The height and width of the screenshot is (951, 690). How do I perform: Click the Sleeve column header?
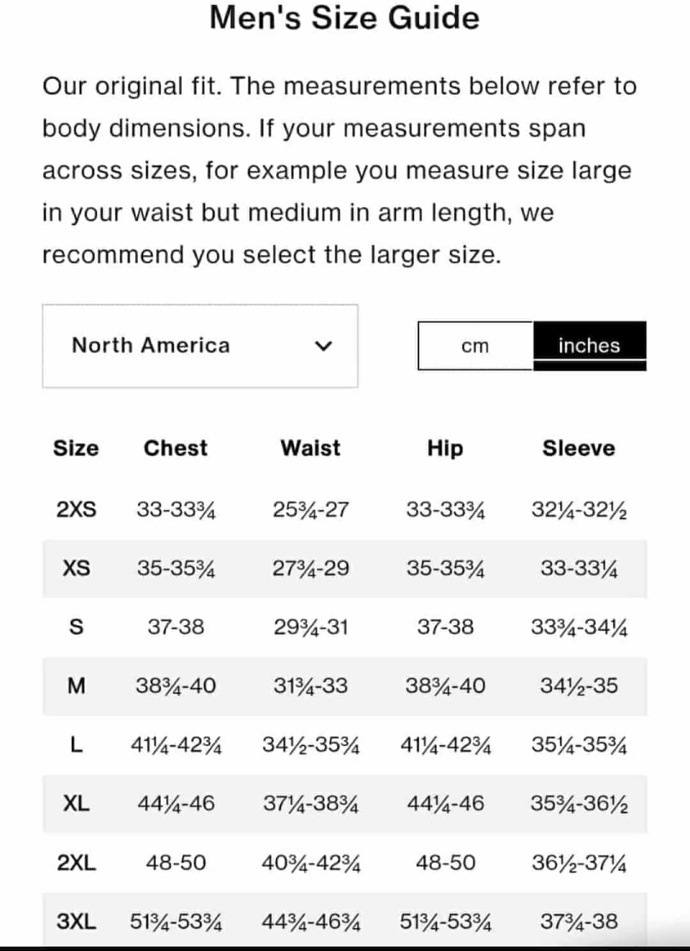coord(579,448)
